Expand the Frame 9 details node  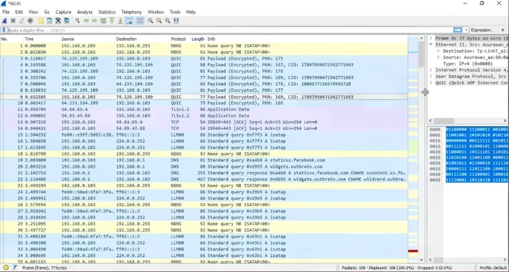431,38
